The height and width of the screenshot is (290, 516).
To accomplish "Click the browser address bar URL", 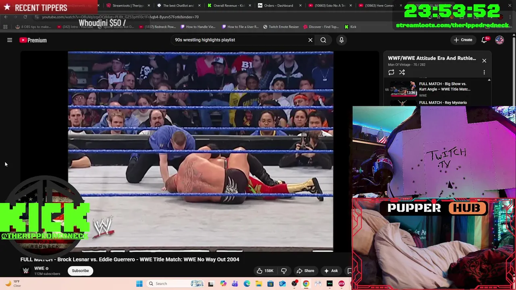I will (x=120, y=17).
